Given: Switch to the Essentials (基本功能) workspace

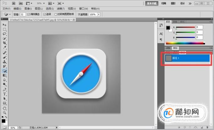Looking at the screenshot, I should 152,3.
